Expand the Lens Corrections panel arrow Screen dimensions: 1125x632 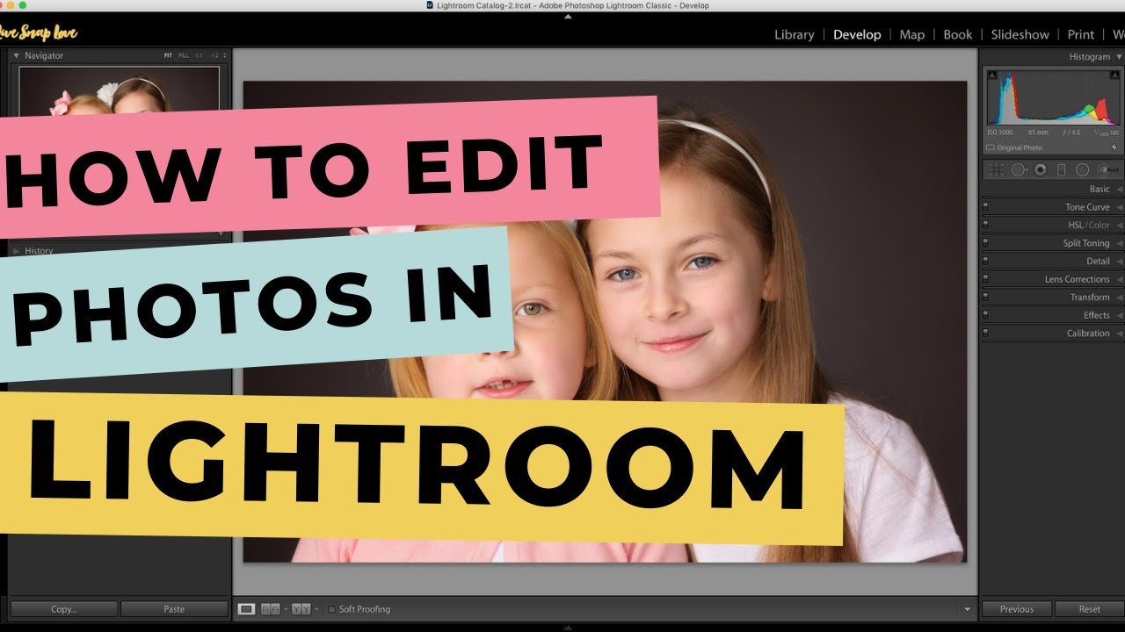click(x=1119, y=279)
